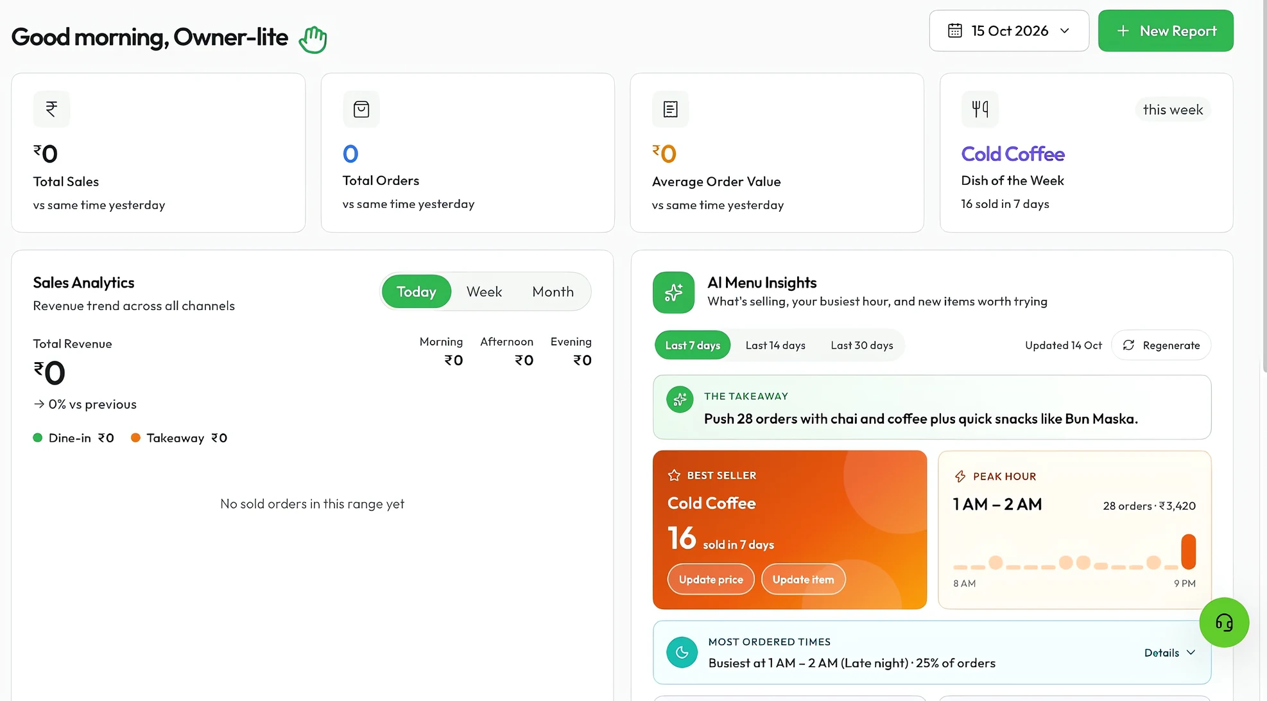Click the Takeaway 'Push 28 orders' sentence
Image resolution: width=1267 pixels, height=701 pixels.
[920, 419]
